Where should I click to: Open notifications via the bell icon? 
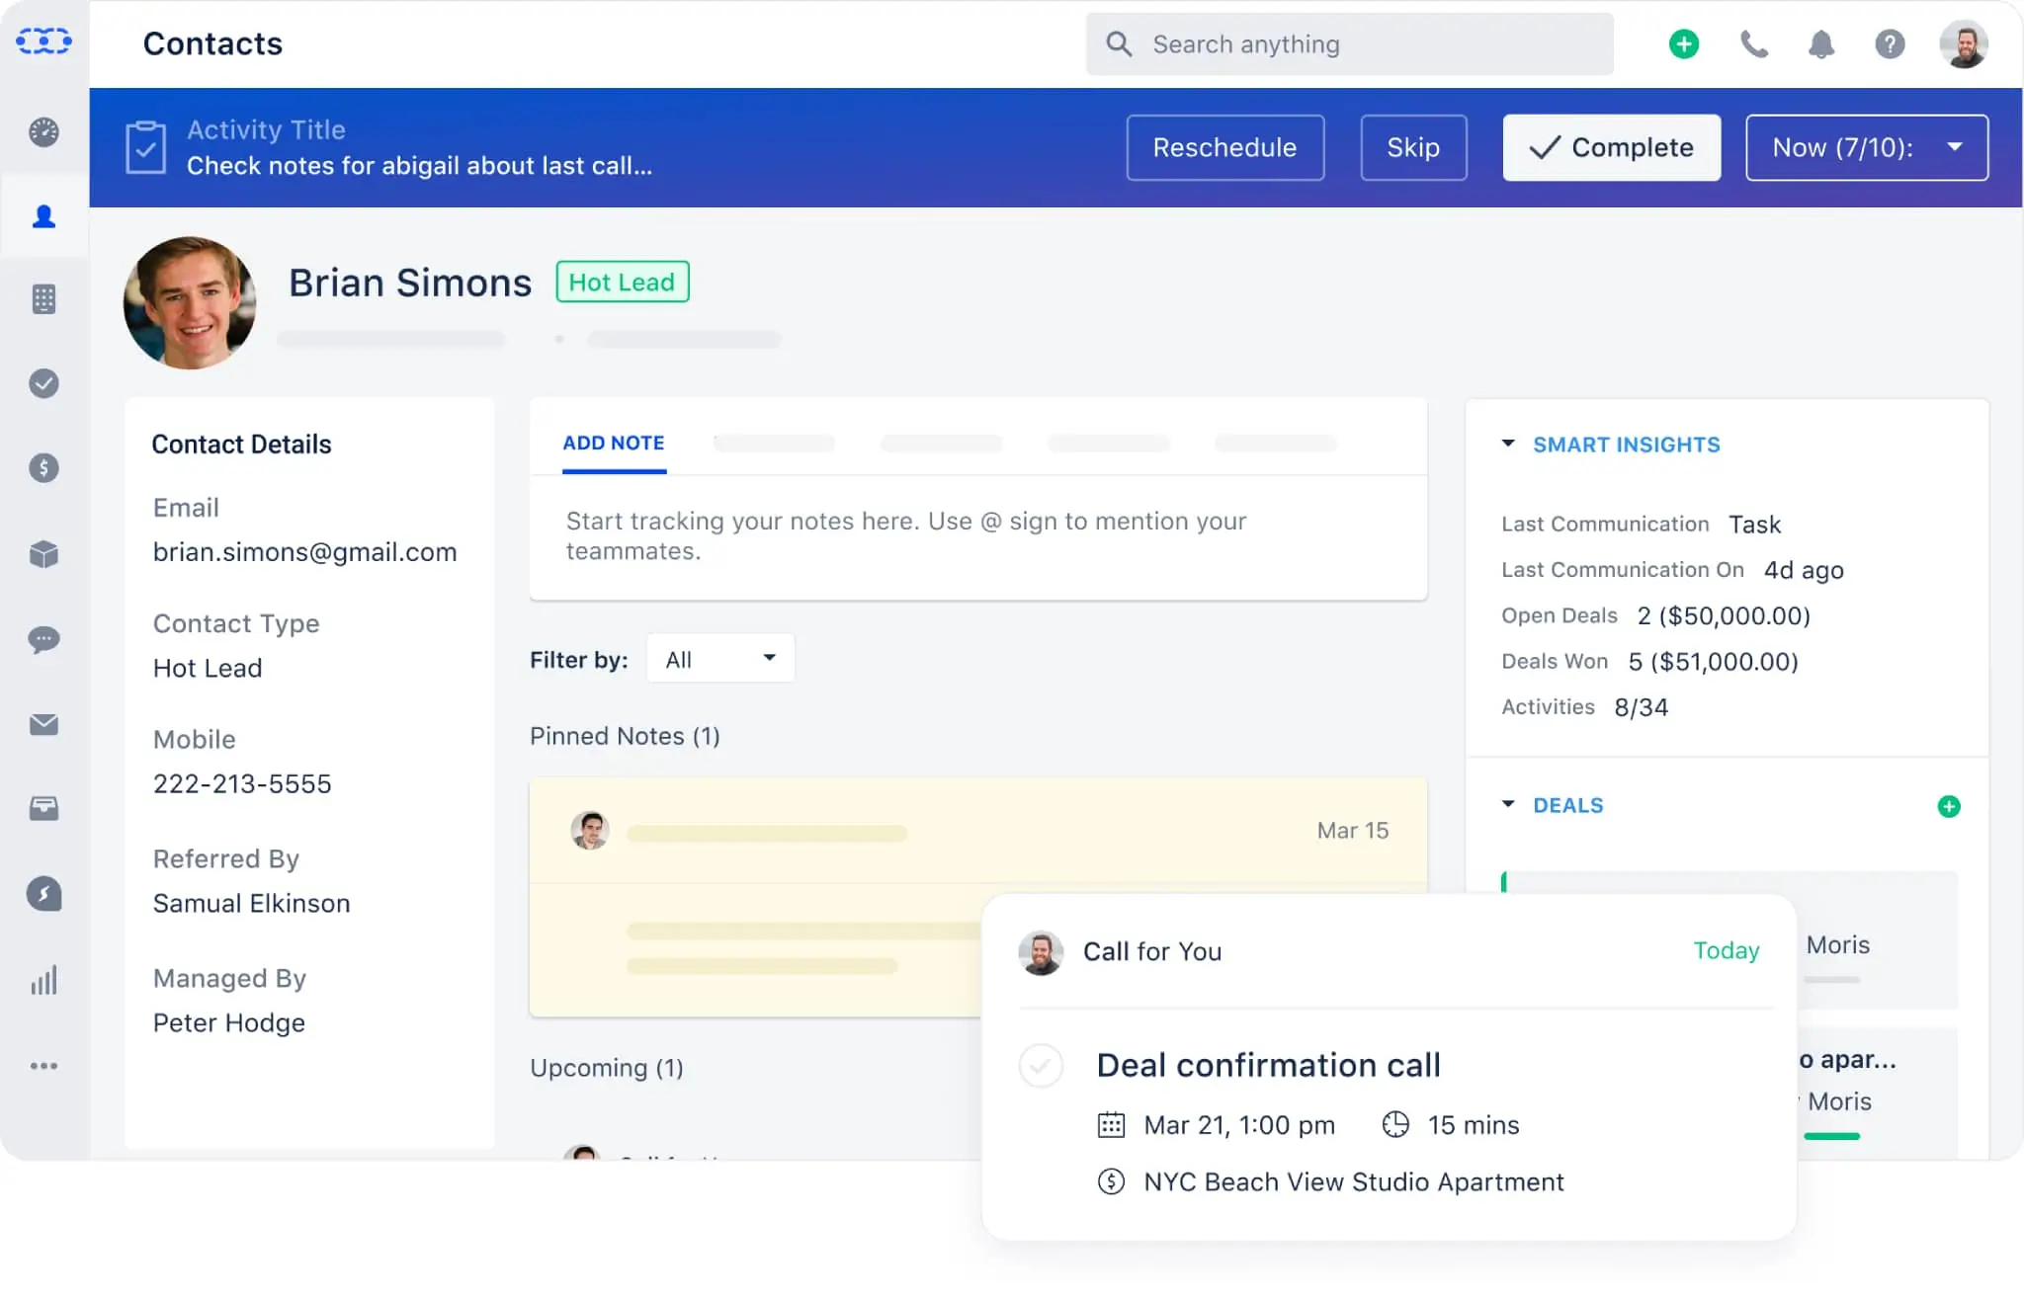coord(1821,43)
